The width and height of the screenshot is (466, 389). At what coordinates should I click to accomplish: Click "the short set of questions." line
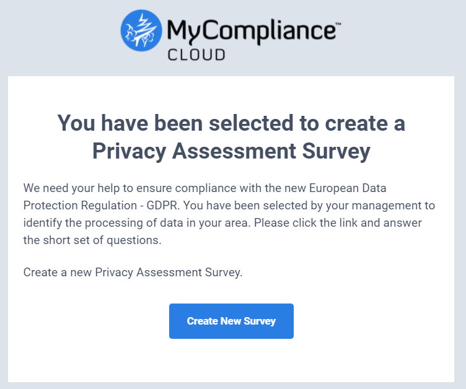[x=92, y=240]
